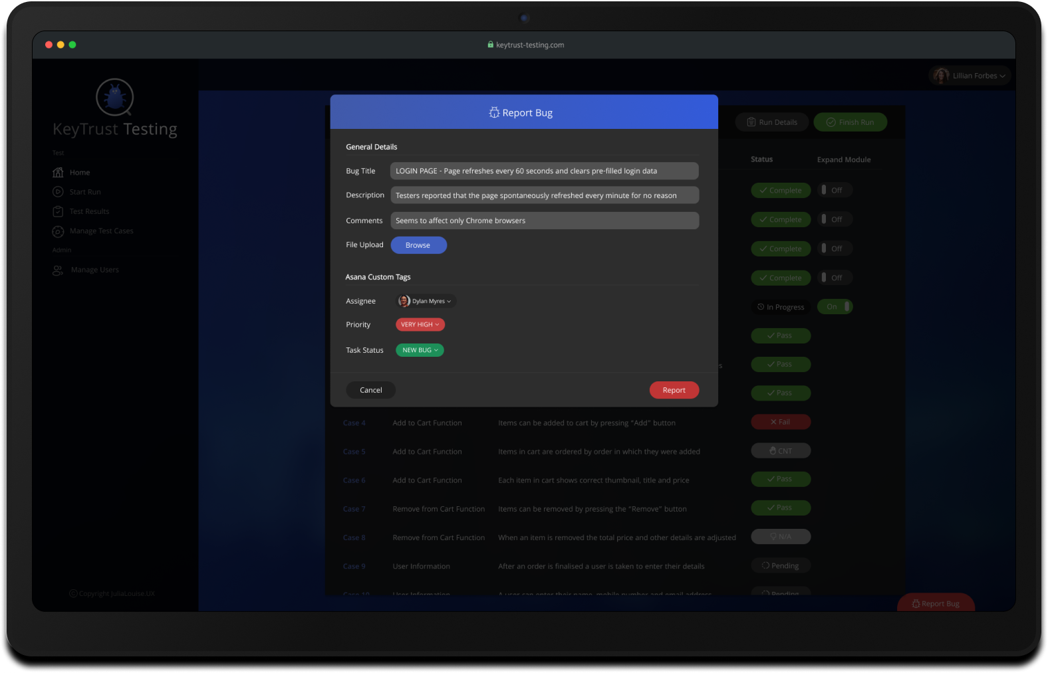Image resolution: width=1048 pixels, height=673 pixels.
Task: Open Test Results in the sidebar menu
Action: point(89,211)
